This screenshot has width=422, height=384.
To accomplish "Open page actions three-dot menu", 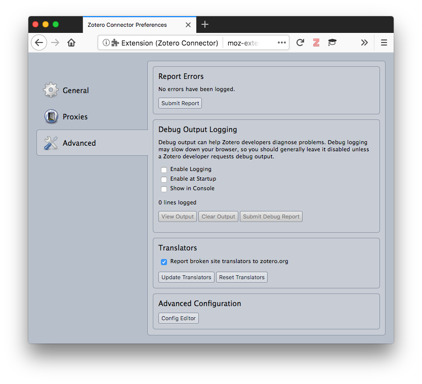I will tap(282, 42).
